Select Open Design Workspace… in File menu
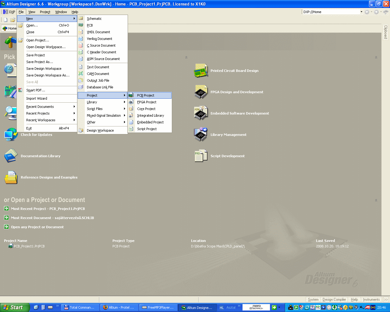 pyautogui.click(x=47, y=47)
